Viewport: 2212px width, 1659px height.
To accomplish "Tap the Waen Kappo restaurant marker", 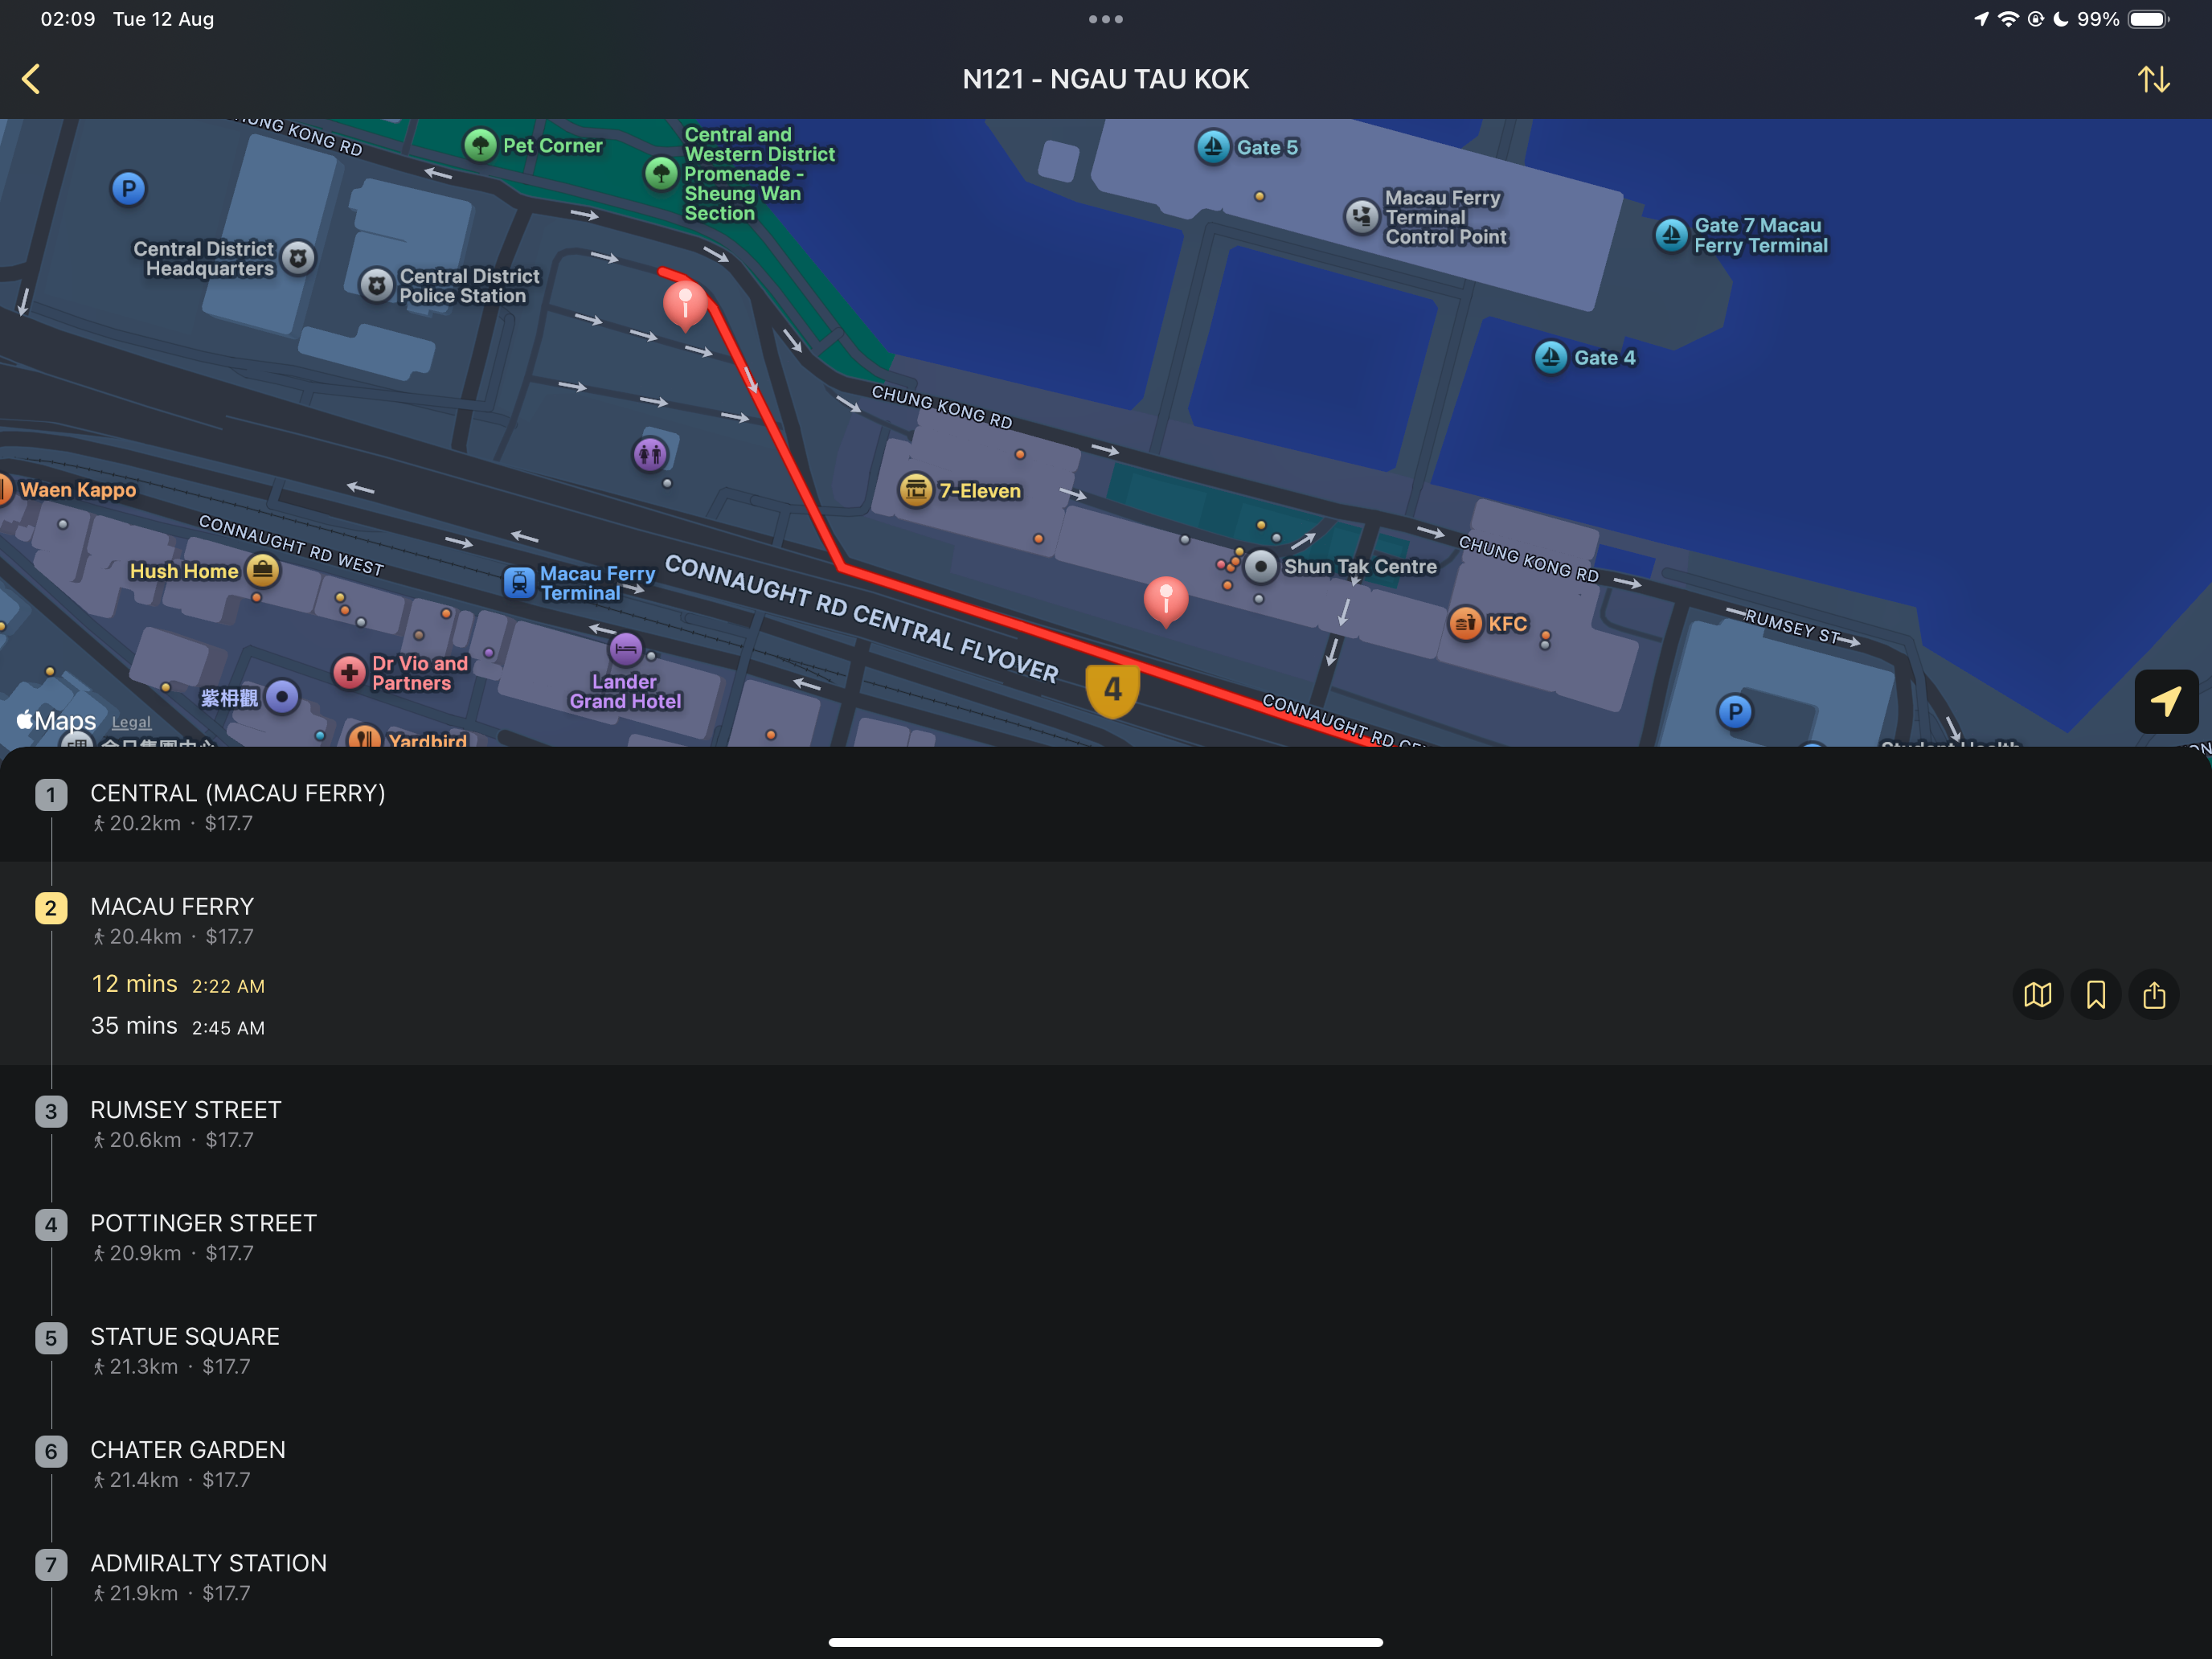I will pyautogui.click(x=6, y=489).
